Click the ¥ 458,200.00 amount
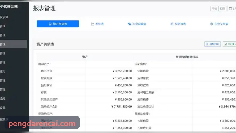 [x=123, y=85]
